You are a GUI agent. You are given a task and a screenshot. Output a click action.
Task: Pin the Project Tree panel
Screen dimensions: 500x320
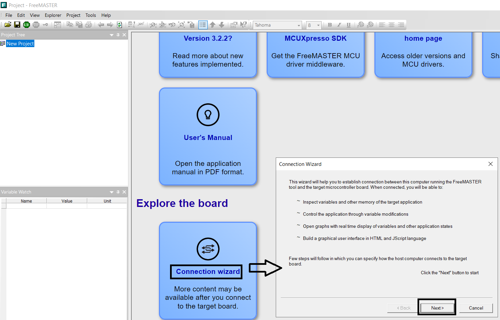(118, 35)
